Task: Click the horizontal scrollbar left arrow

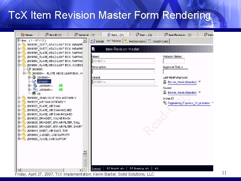Action: [x=19, y=170]
